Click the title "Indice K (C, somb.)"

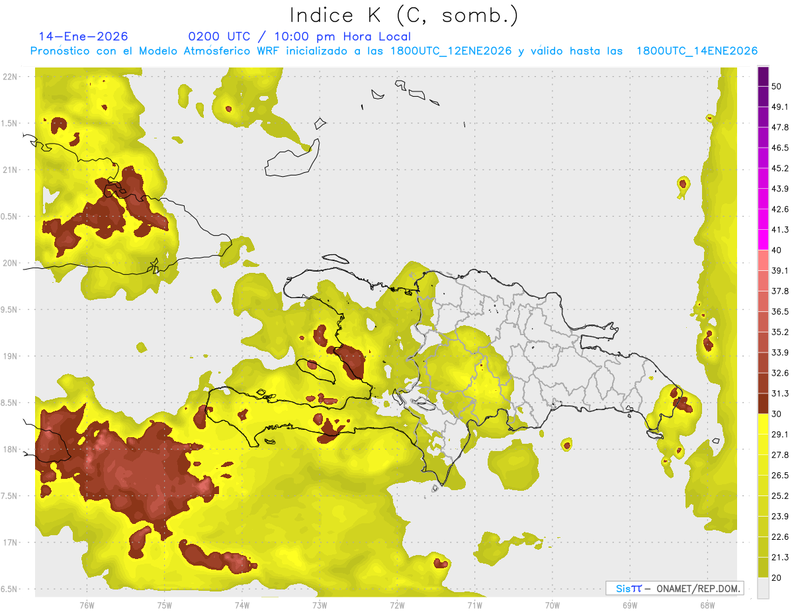404,15
